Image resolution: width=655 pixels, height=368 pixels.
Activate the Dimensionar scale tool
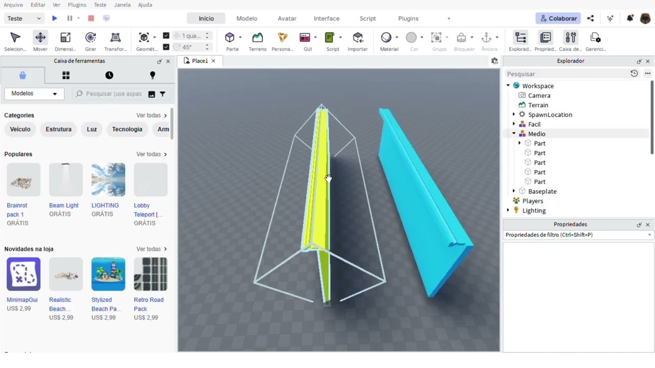pos(65,41)
